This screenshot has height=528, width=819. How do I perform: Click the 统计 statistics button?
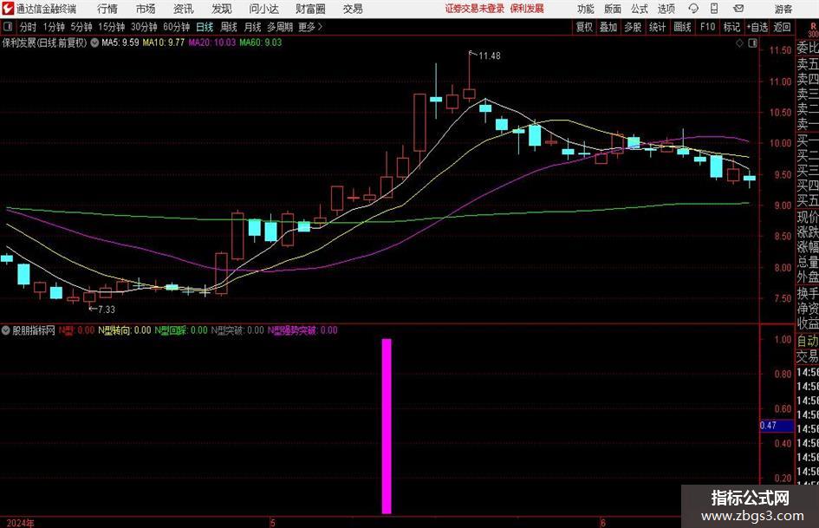(657, 27)
